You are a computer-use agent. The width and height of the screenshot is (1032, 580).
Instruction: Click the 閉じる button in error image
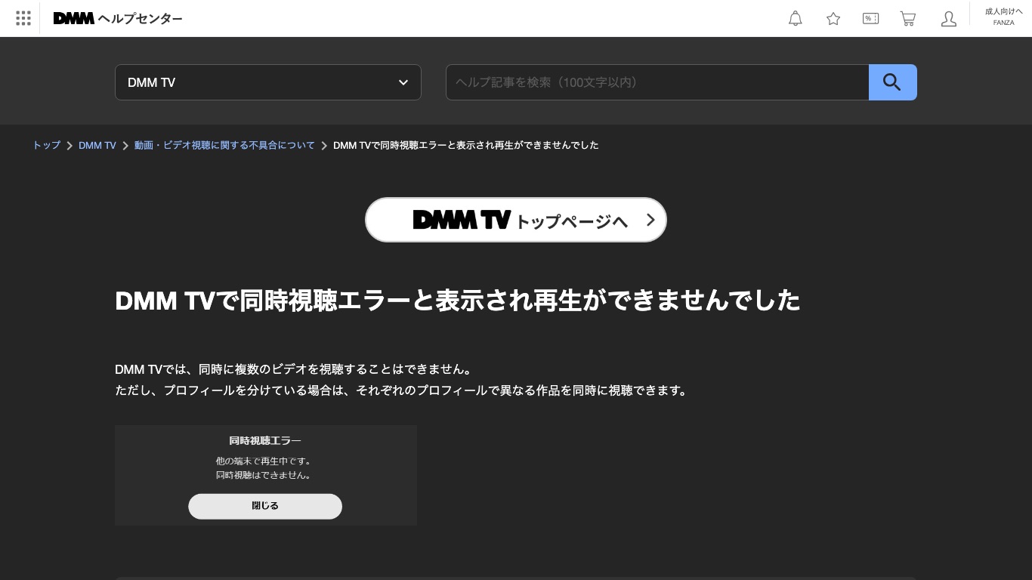point(265,506)
